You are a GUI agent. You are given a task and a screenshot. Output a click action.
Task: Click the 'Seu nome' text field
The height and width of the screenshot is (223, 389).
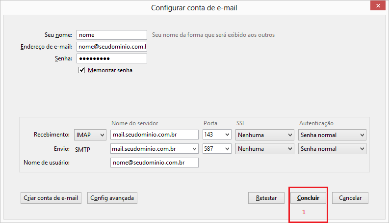pos(112,35)
